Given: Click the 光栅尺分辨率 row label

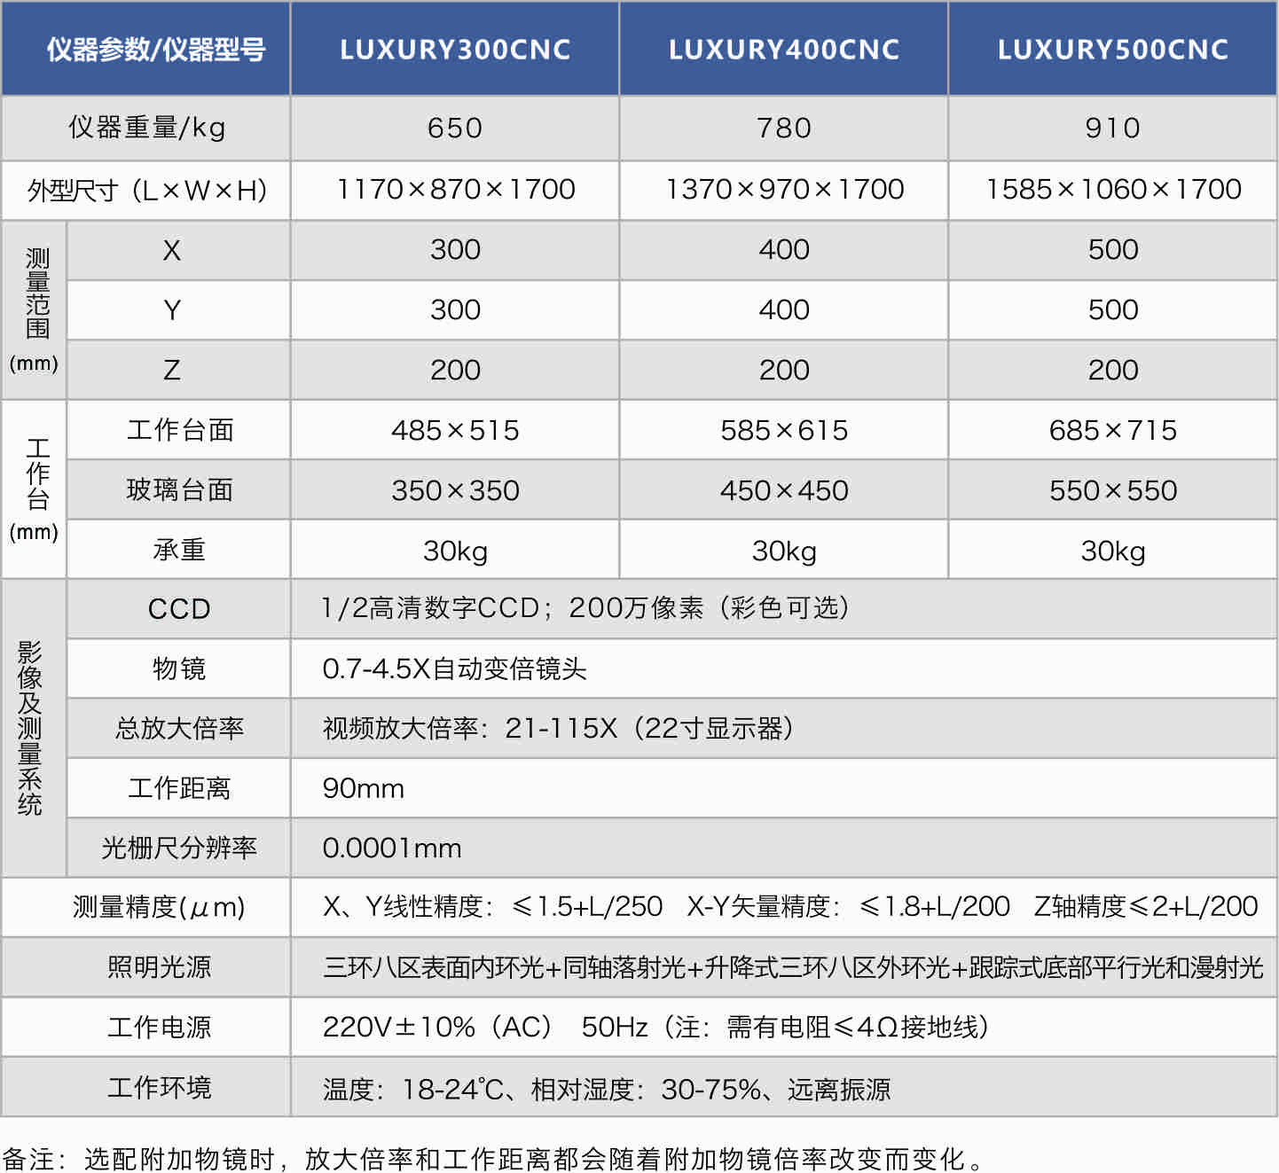Looking at the screenshot, I should click(x=179, y=848).
